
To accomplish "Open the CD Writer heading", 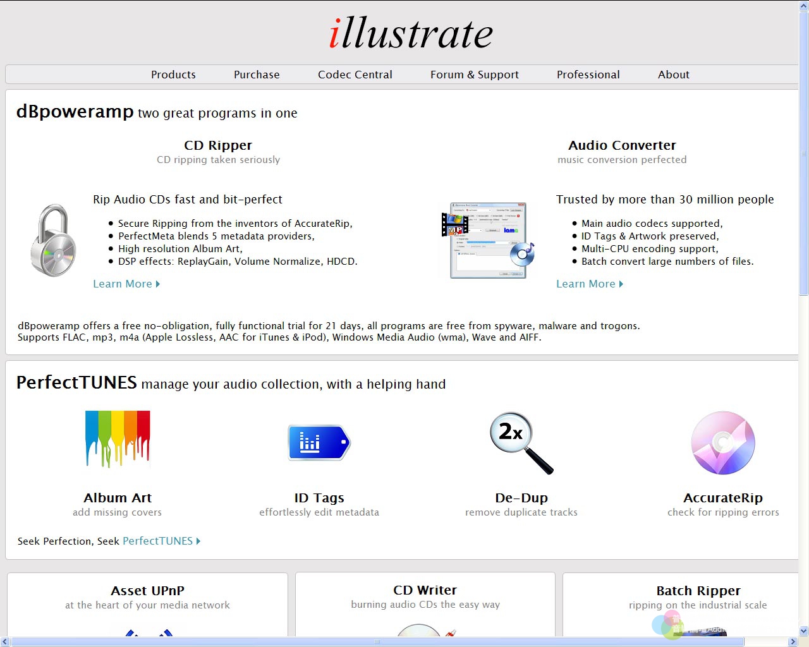I will click(425, 590).
